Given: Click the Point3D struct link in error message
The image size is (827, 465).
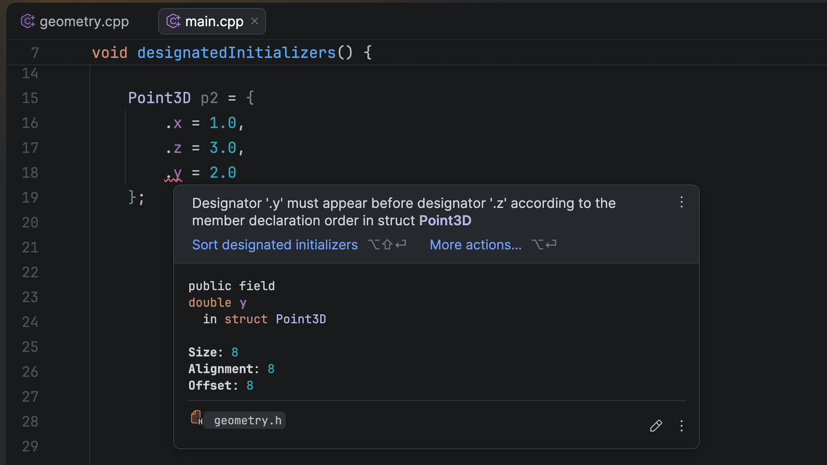Looking at the screenshot, I should 445,220.
